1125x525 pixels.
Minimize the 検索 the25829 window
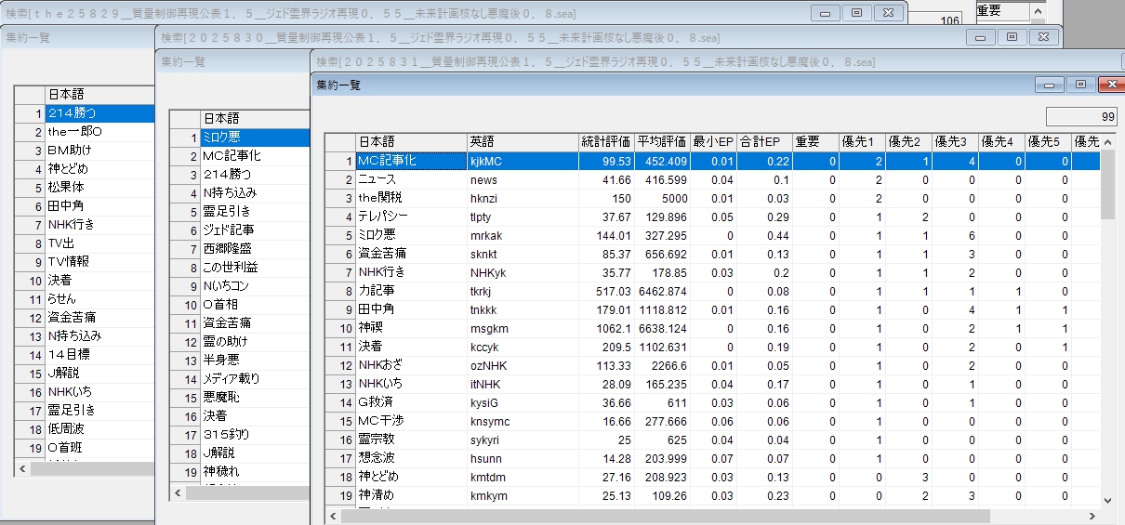[x=825, y=13]
